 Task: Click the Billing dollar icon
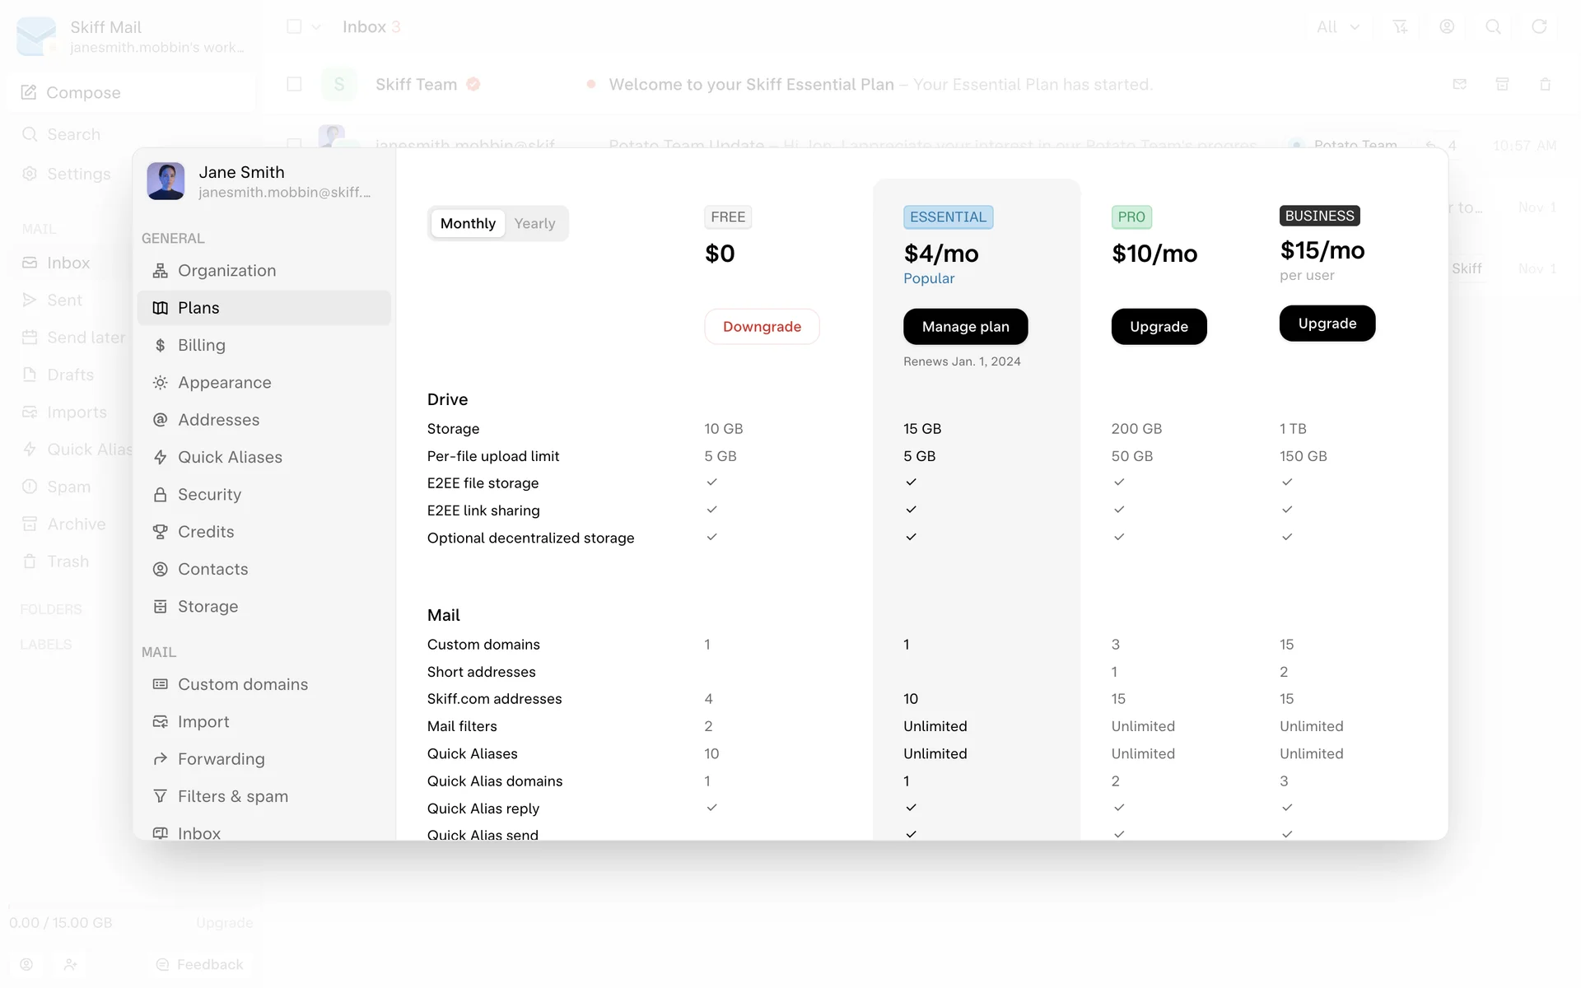tap(161, 346)
